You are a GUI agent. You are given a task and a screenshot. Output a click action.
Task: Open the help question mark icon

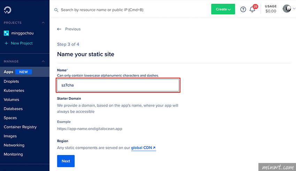[243, 9]
